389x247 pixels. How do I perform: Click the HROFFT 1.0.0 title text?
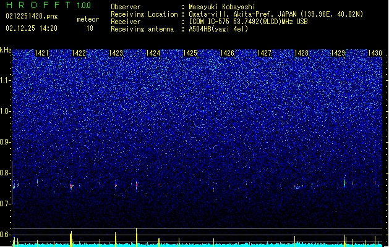click(49, 5)
